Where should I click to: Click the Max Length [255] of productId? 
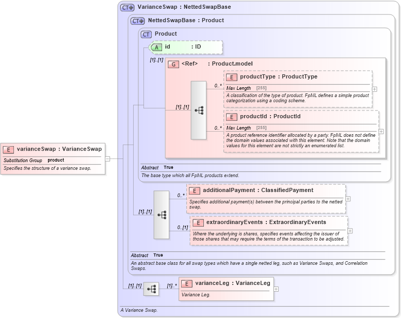tap(247, 128)
